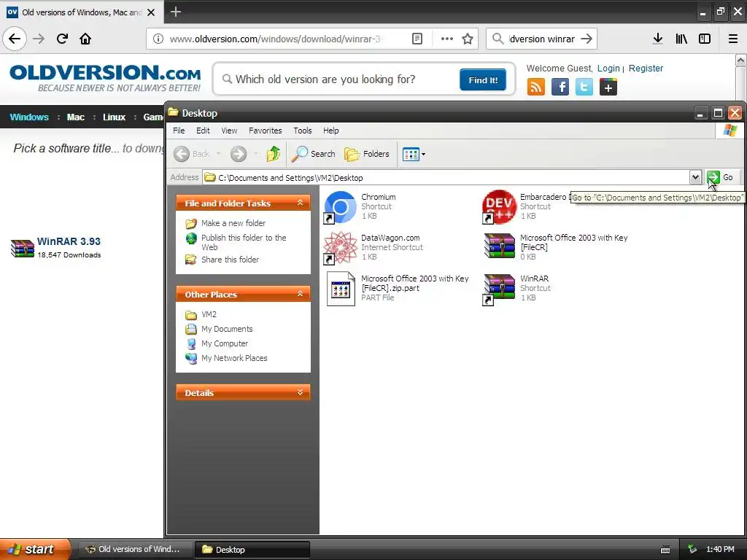The width and height of the screenshot is (747, 560).
Task: Go to the browser home page
Action: click(85, 39)
